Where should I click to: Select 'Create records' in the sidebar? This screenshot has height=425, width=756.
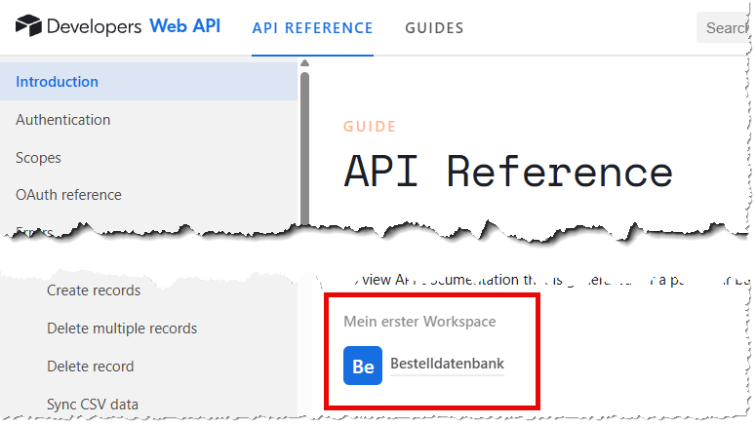pyautogui.click(x=94, y=290)
